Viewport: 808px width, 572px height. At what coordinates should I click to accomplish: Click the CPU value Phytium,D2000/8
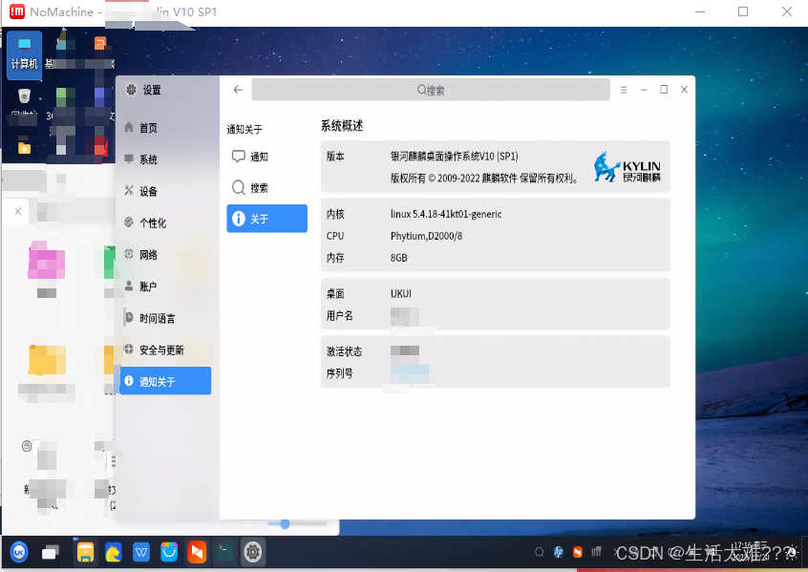point(426,236)
